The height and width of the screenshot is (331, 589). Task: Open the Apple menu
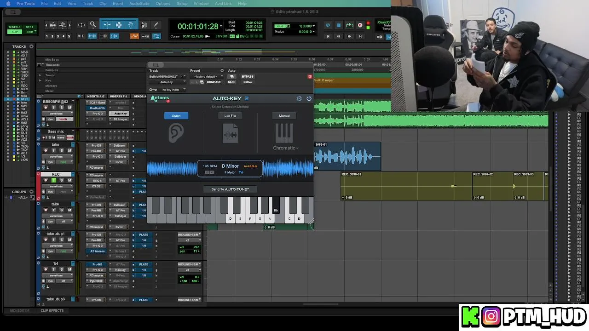click(x=8, y=4)
